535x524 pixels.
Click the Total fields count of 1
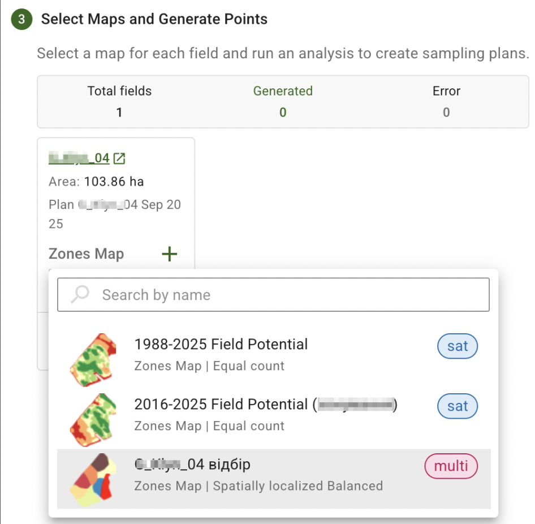[x=119, y=112]
